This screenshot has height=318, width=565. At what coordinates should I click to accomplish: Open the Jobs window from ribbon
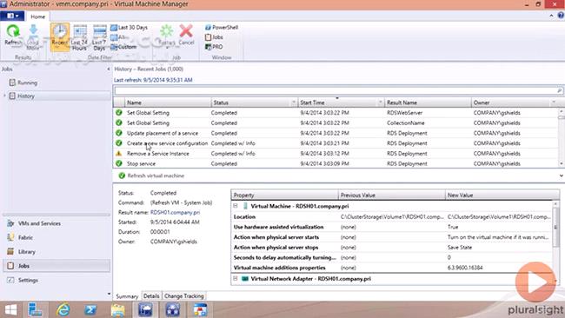tap(214, 37)
